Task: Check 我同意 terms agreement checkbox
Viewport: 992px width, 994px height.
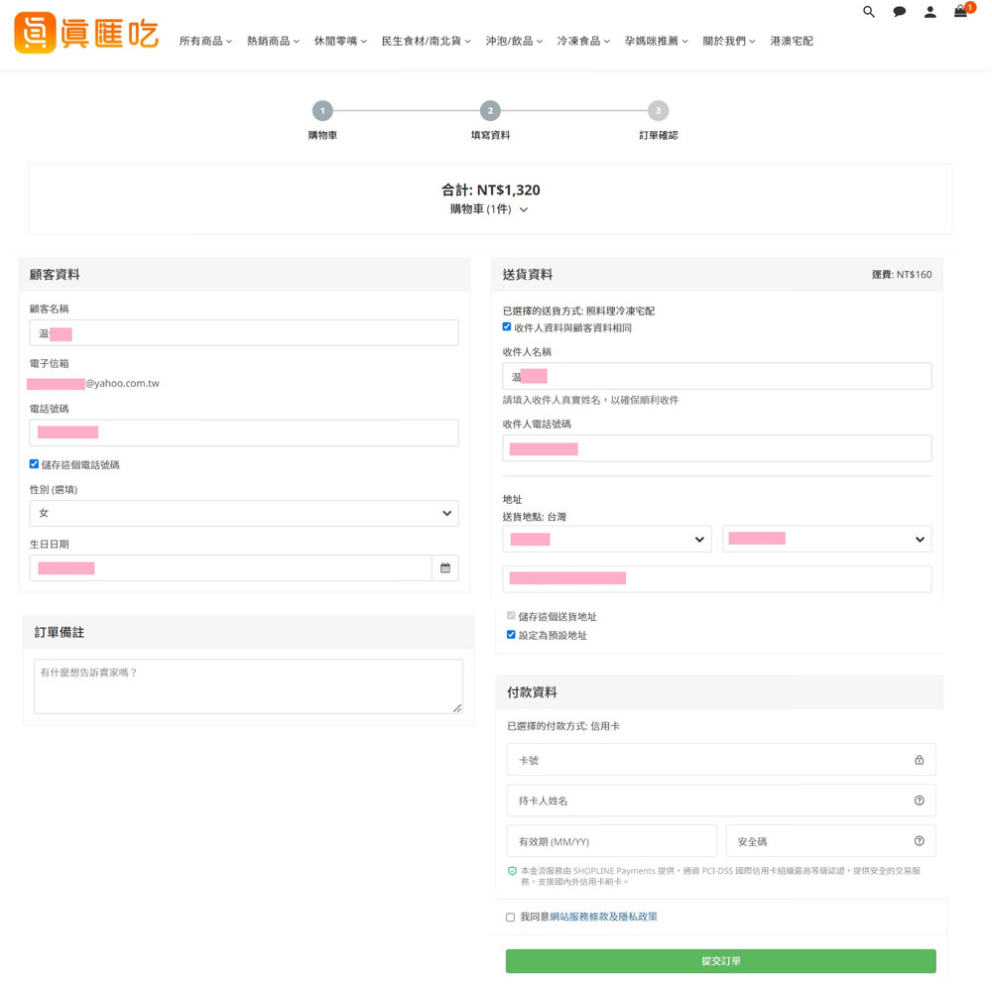Action: coord(510,918)
